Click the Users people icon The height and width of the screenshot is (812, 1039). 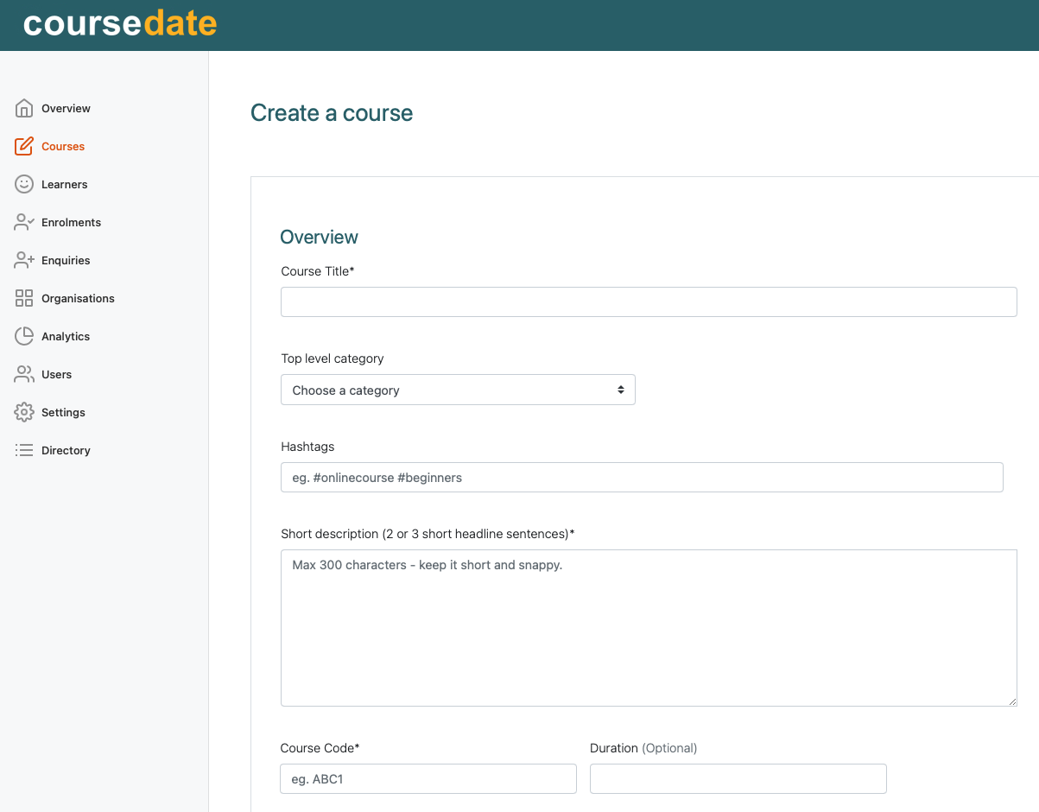[x=24, y=374]
